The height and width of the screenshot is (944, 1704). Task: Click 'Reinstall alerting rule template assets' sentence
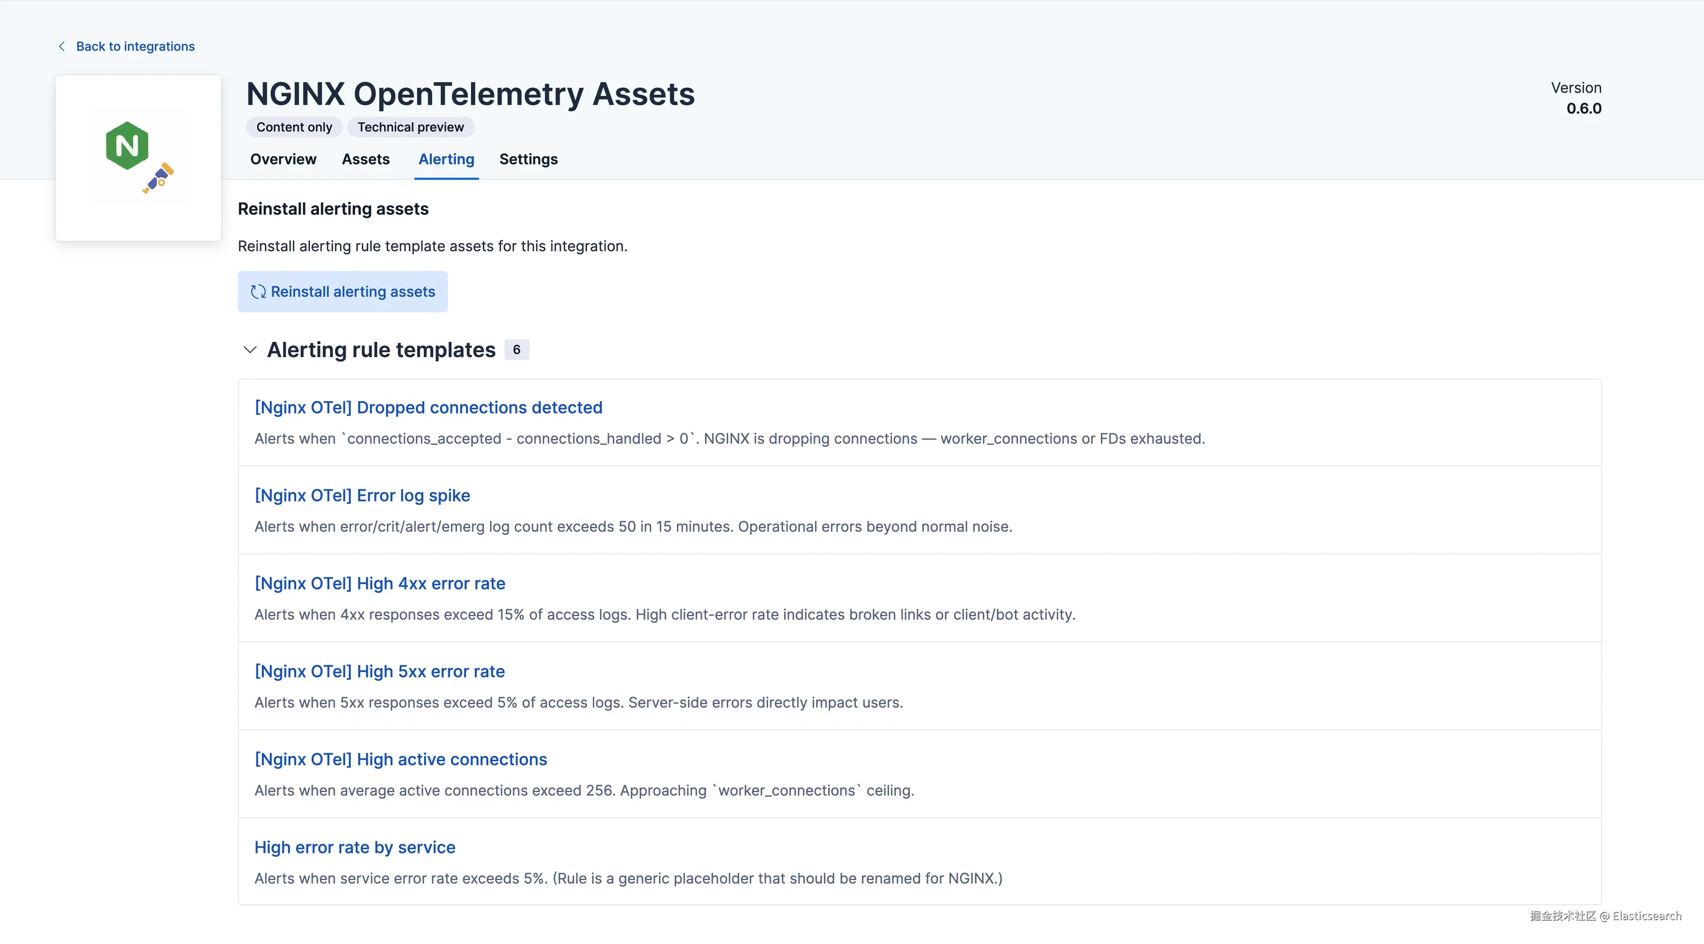(433, 246)
